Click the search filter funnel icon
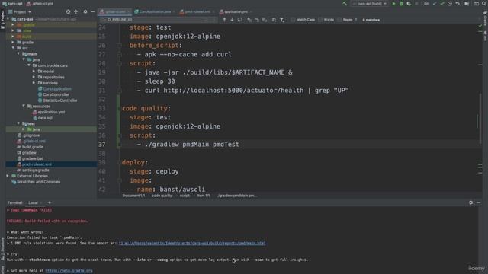This screenshot has height=274, width=488. click(282, 20)
